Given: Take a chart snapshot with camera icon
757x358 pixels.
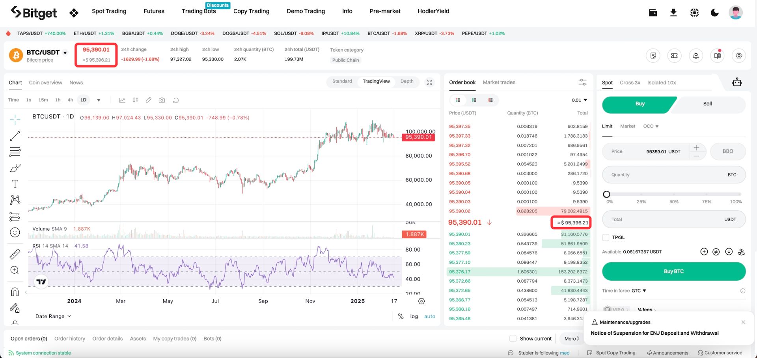Looking at the screenshot, I should 162,100.
